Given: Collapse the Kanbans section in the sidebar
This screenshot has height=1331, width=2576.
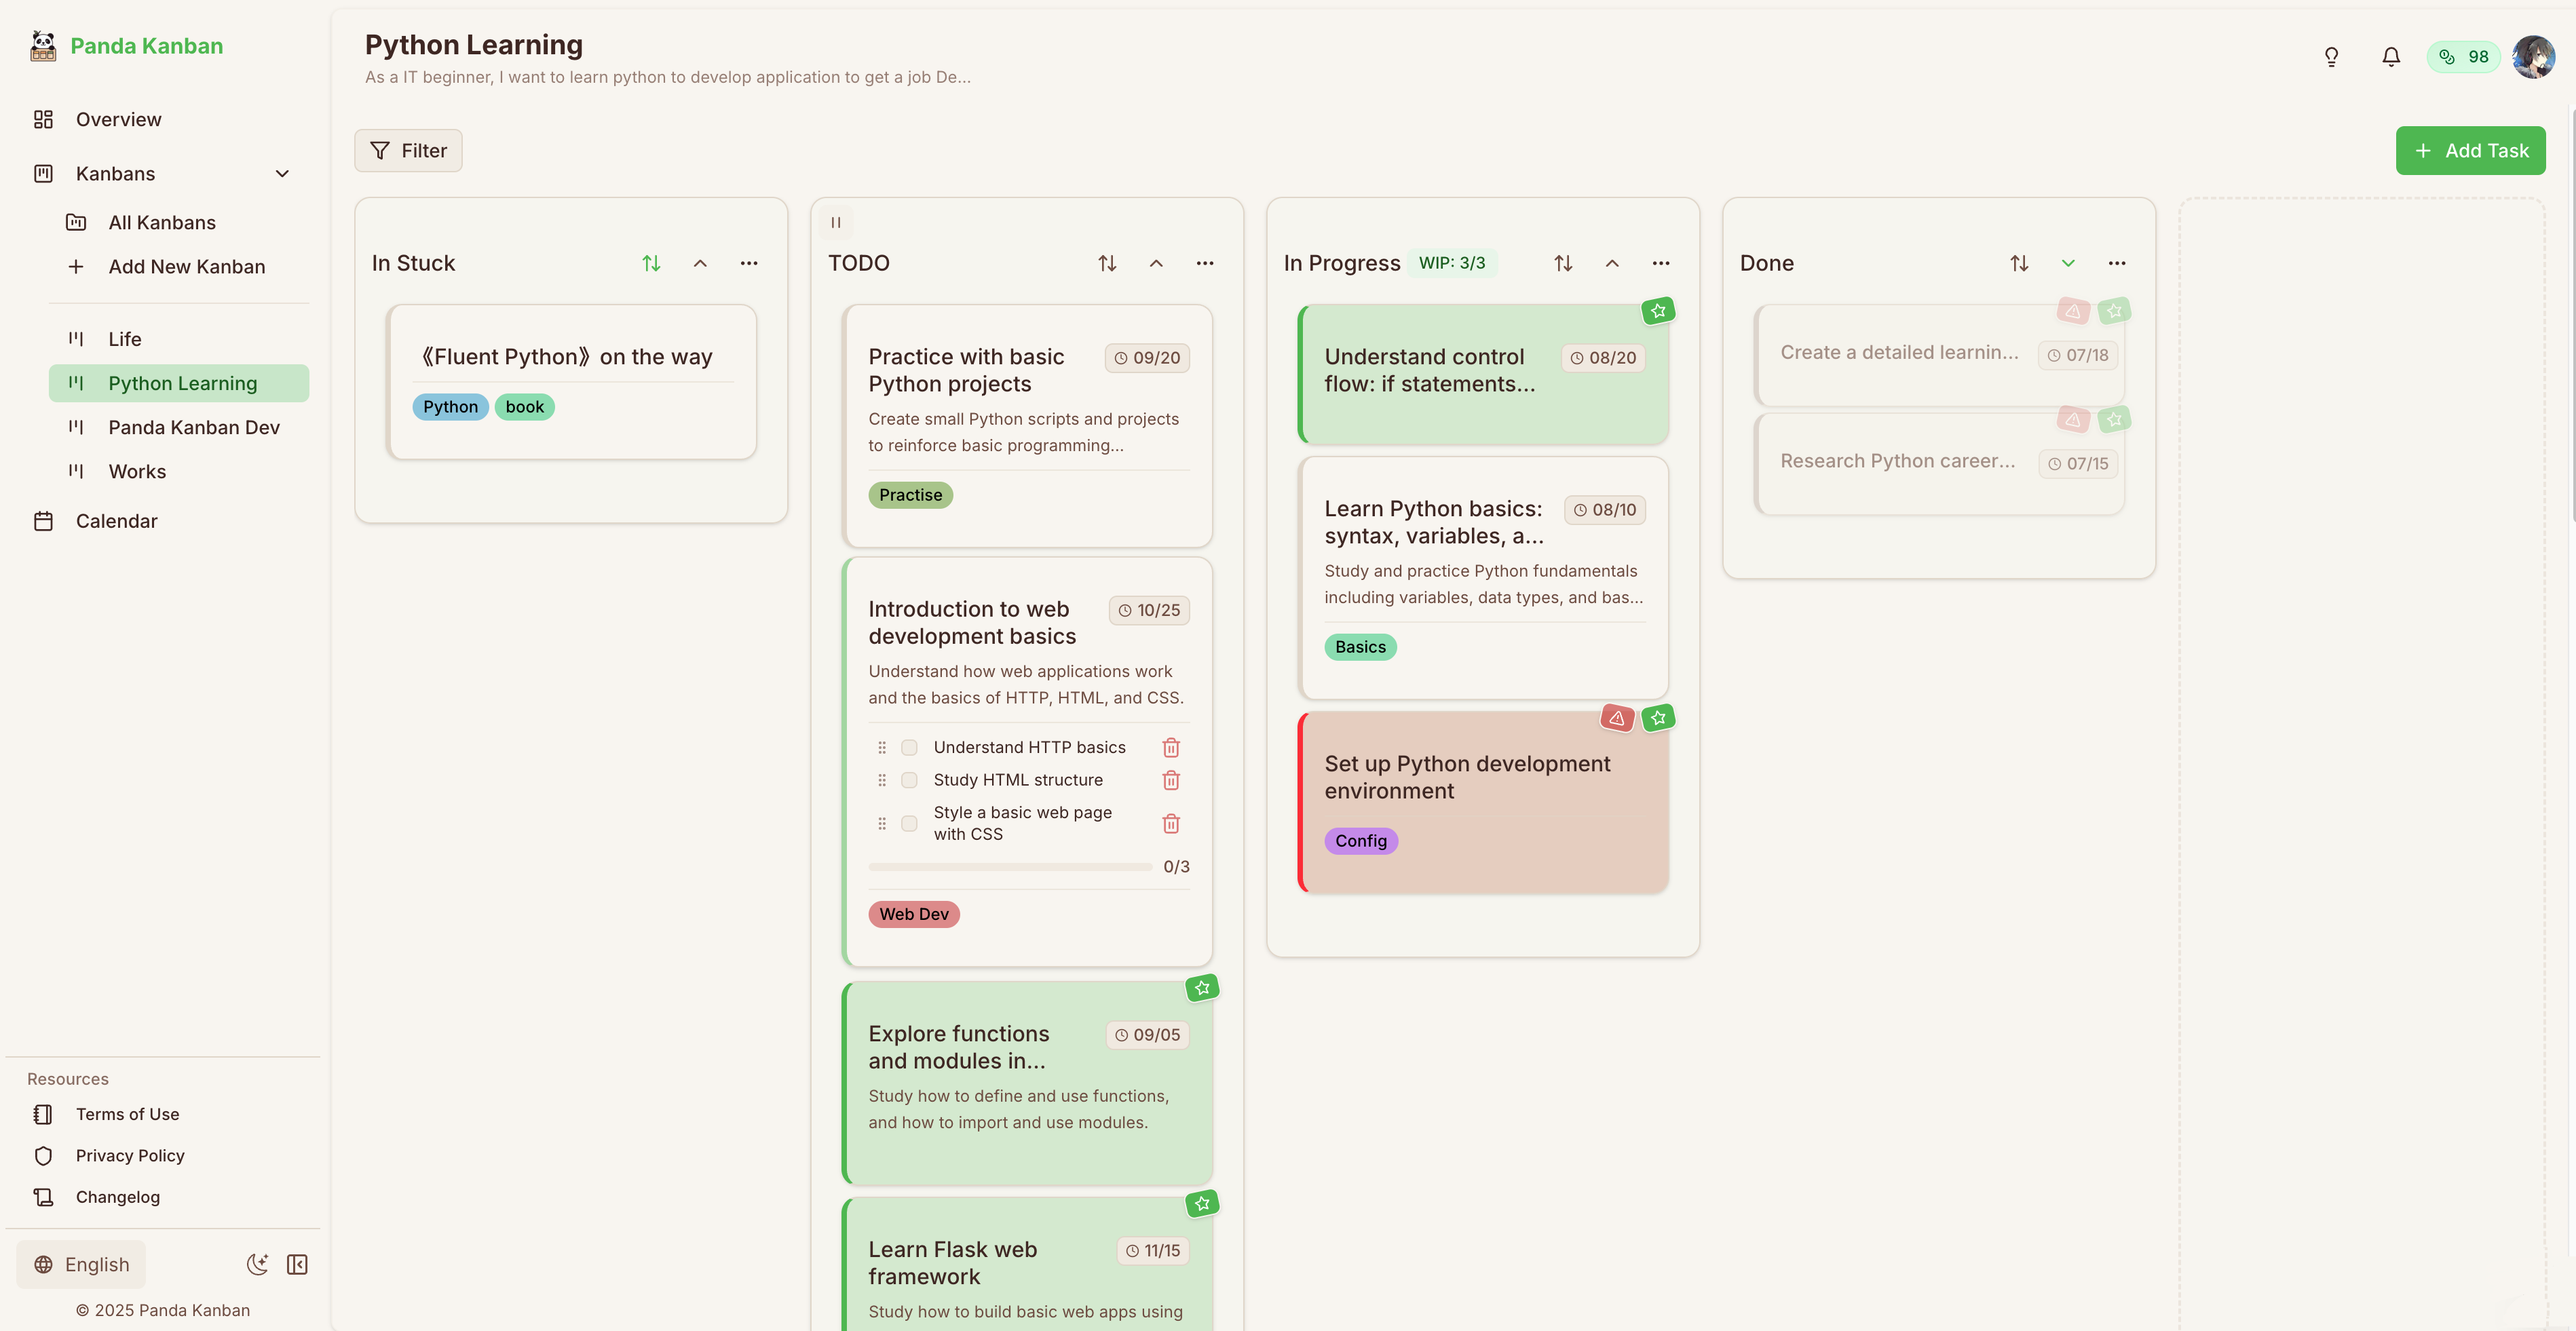Looking at the screenshot, I should (282, 173).
